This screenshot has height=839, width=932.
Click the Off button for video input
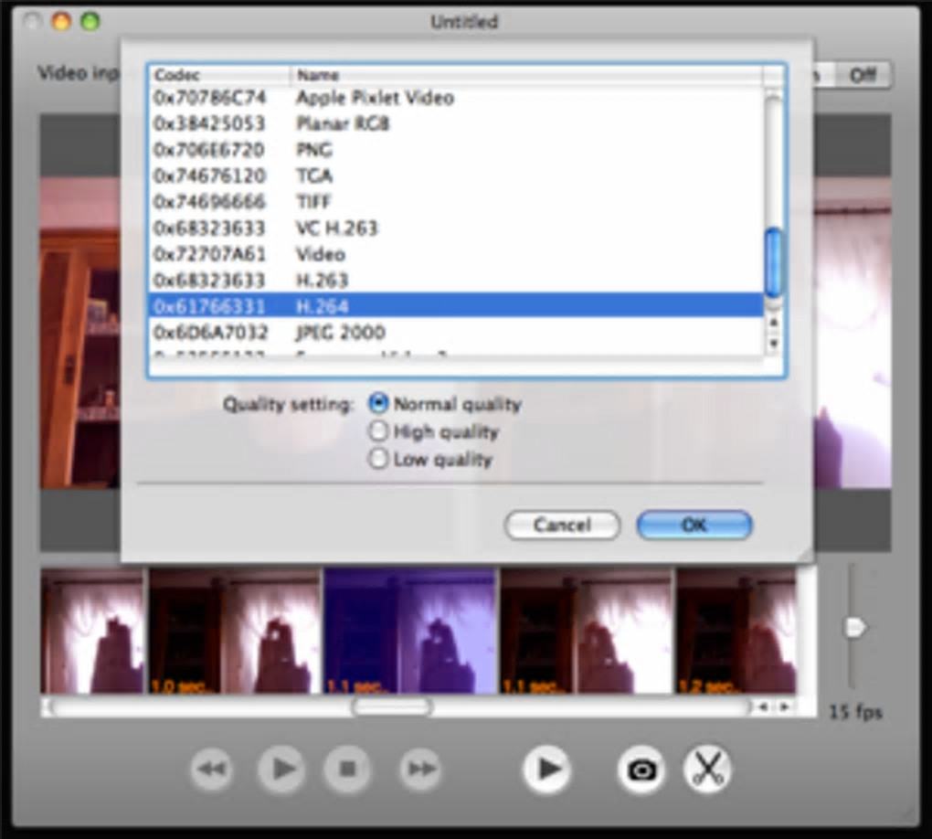pyautogui.click(x=863, y=75)
